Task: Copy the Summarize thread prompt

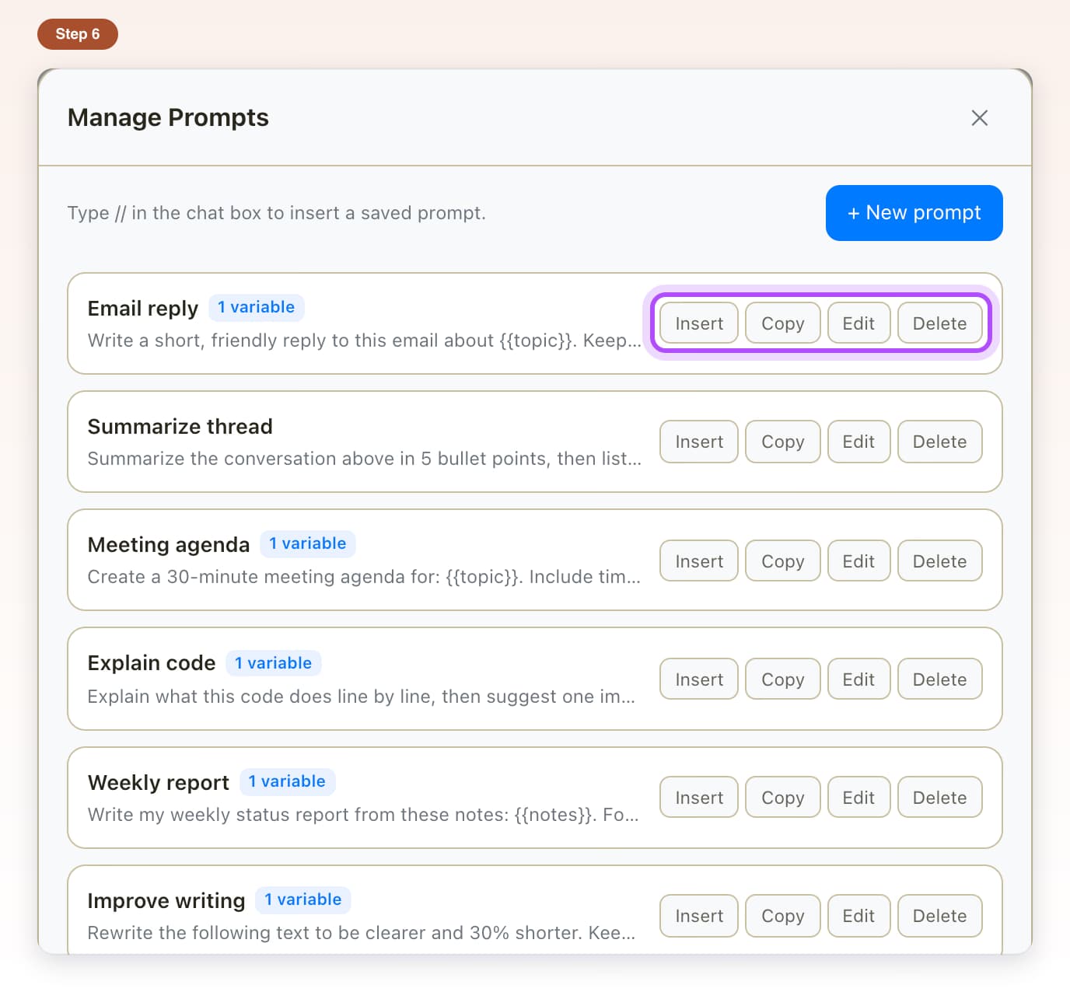Action: [782, 442]
